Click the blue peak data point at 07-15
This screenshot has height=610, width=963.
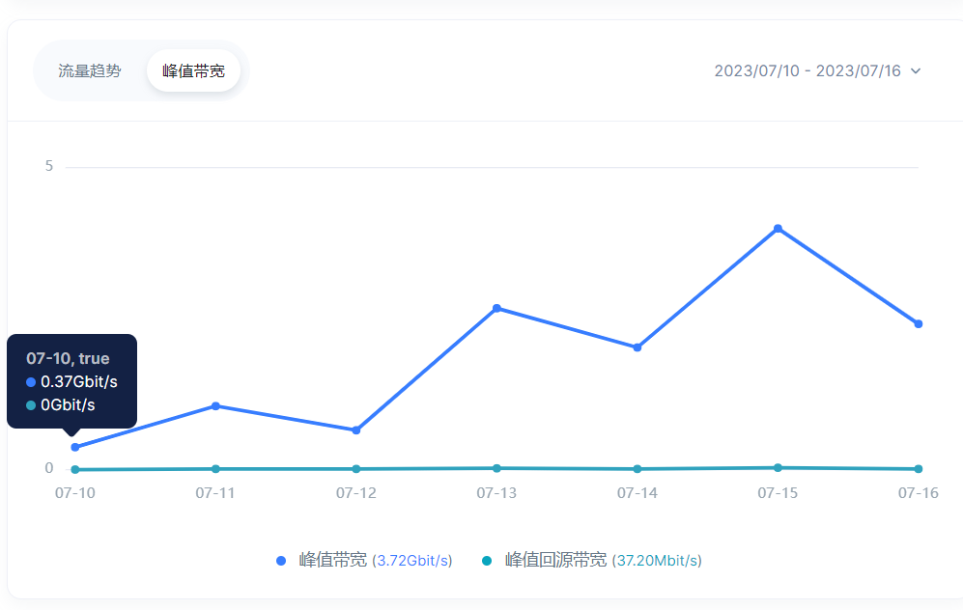point(778,229)
